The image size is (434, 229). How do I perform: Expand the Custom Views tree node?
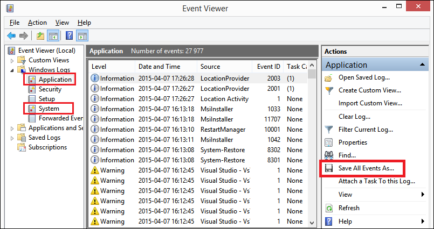pyautogui.click(x=12, y=60)
